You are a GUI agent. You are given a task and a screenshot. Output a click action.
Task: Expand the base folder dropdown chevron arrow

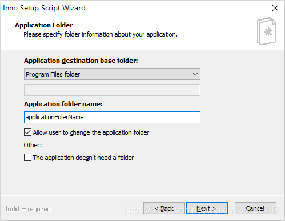pyautogui.click(x=195, y=74)
